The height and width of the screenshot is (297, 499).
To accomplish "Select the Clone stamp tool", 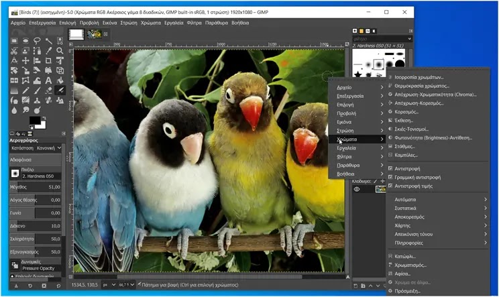I will coord(37,101).
